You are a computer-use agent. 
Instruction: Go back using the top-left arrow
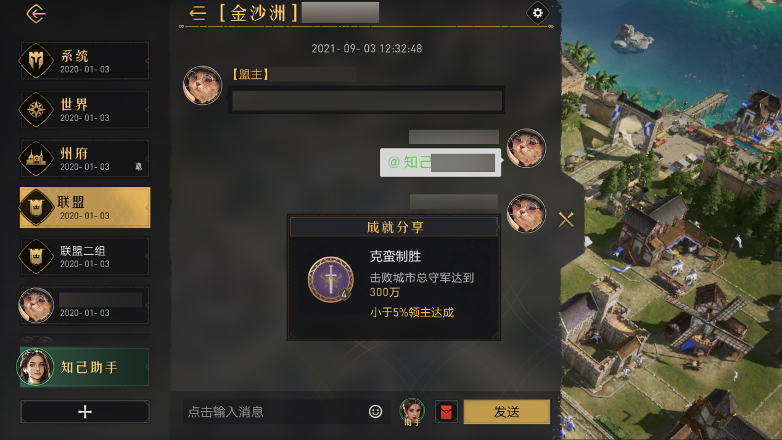tap(36, 14)
